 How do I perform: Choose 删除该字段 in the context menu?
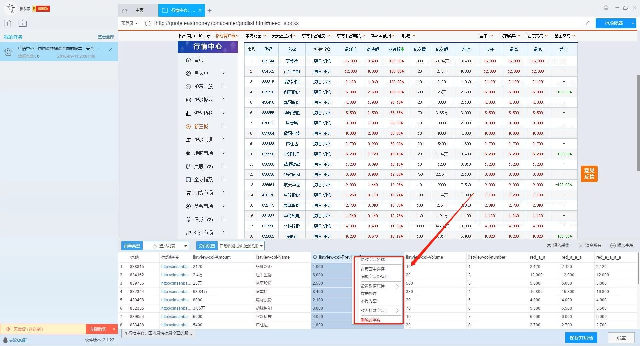point(370,320)
